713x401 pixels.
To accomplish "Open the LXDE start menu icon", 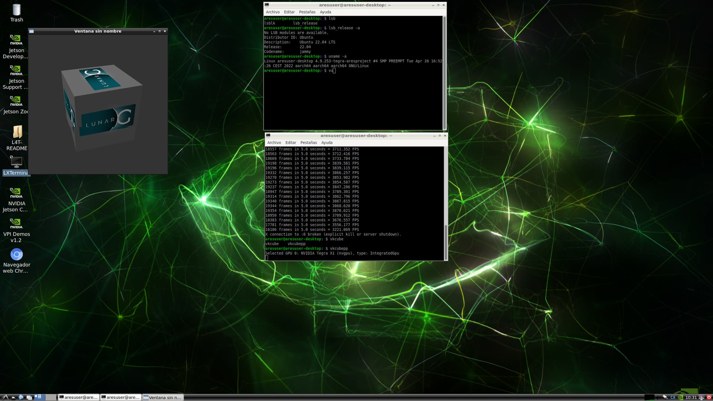I will pos(5,397).
